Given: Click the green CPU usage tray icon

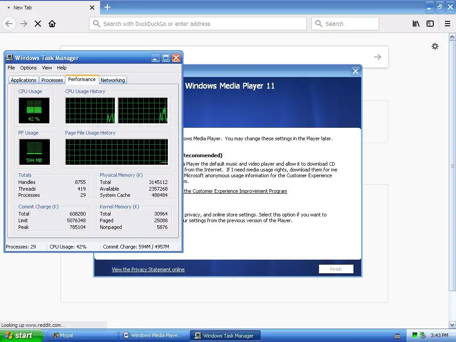Looking at the screenshot, I should tap(415, 335).
